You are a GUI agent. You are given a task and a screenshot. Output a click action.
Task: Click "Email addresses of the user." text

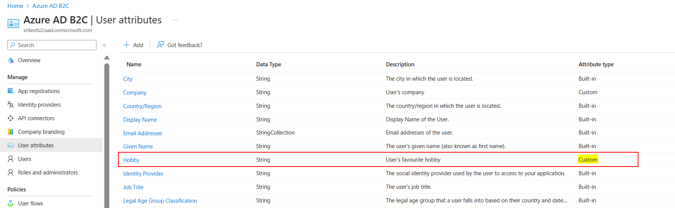pyautogui.click(x=419, y=133)
